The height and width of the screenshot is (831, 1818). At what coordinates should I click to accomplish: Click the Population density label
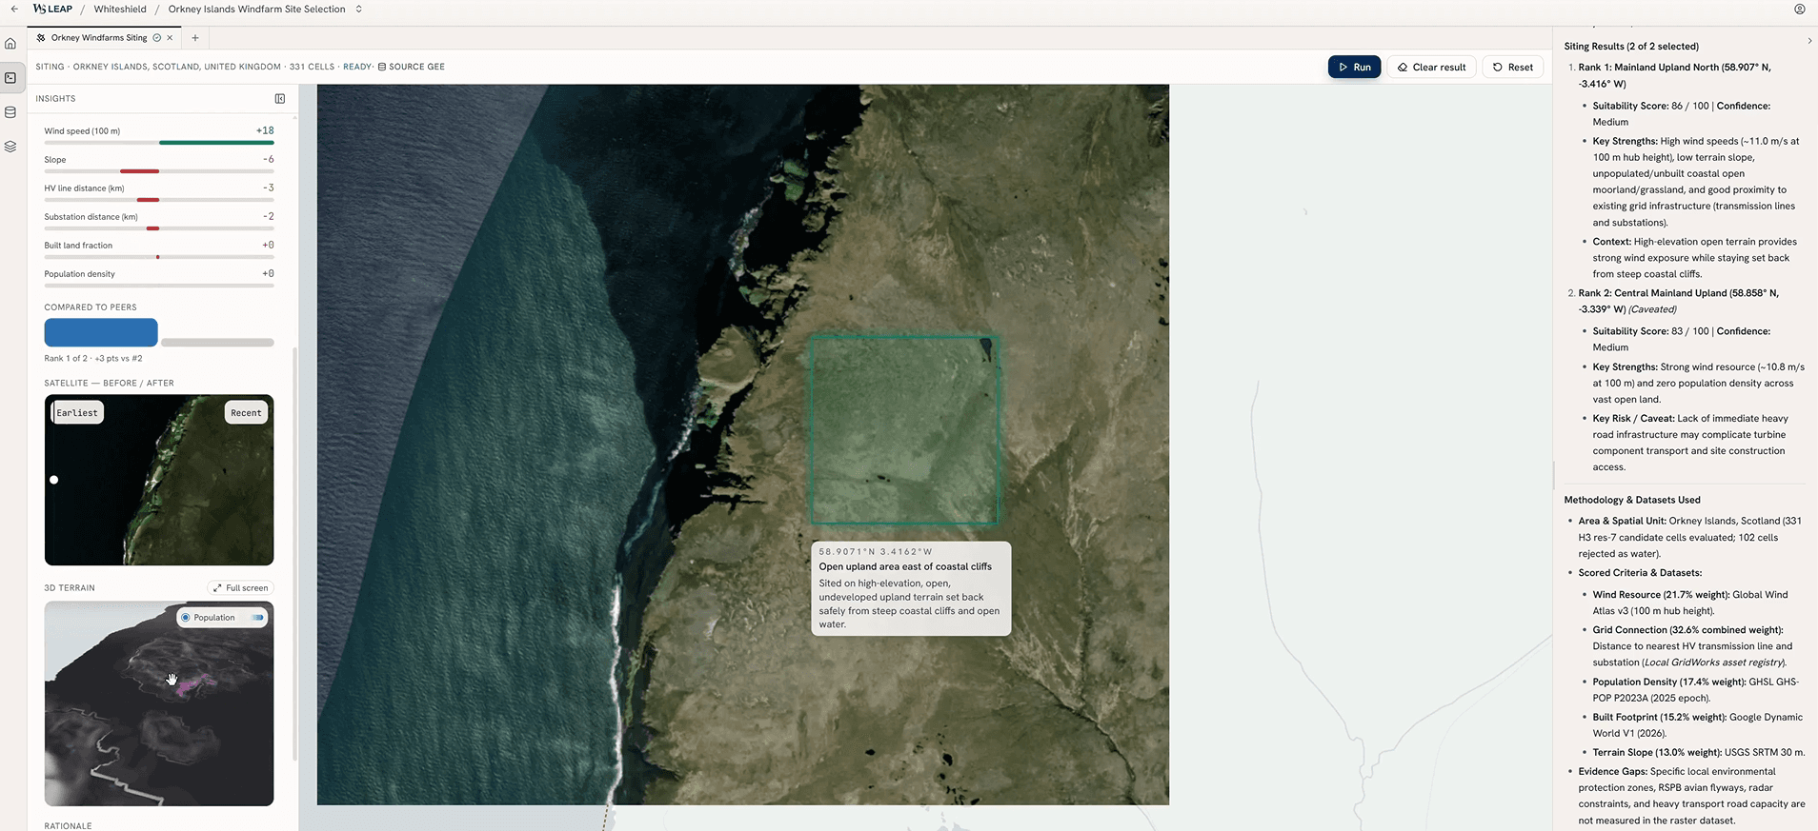tap(79, 274)
